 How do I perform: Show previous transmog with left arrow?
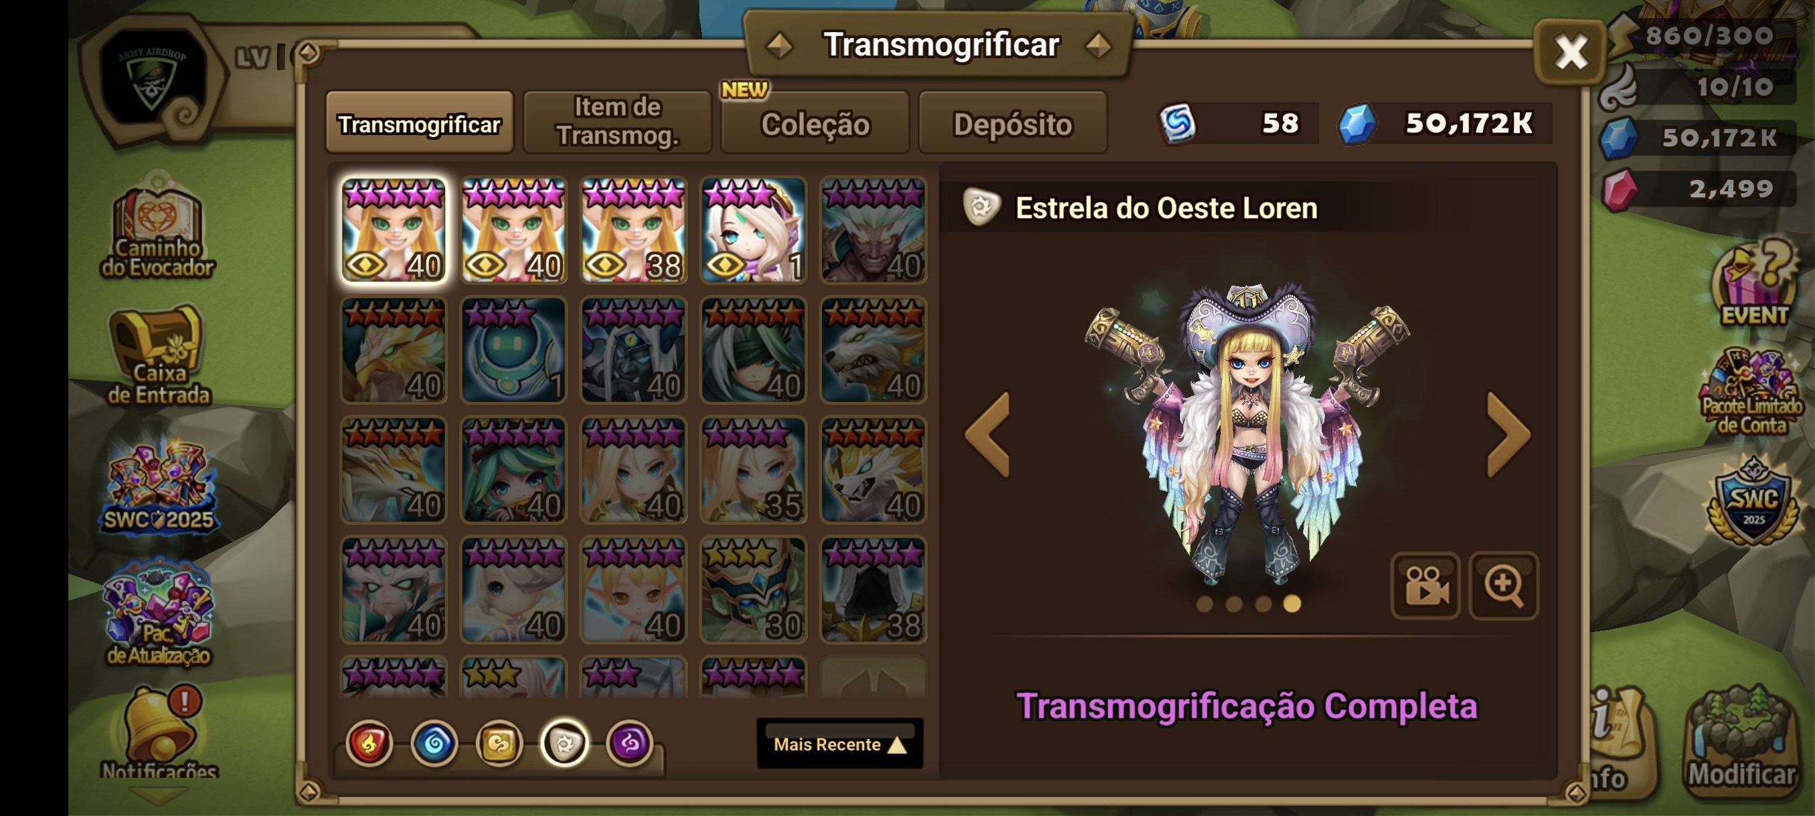click(x=988, y=434)
